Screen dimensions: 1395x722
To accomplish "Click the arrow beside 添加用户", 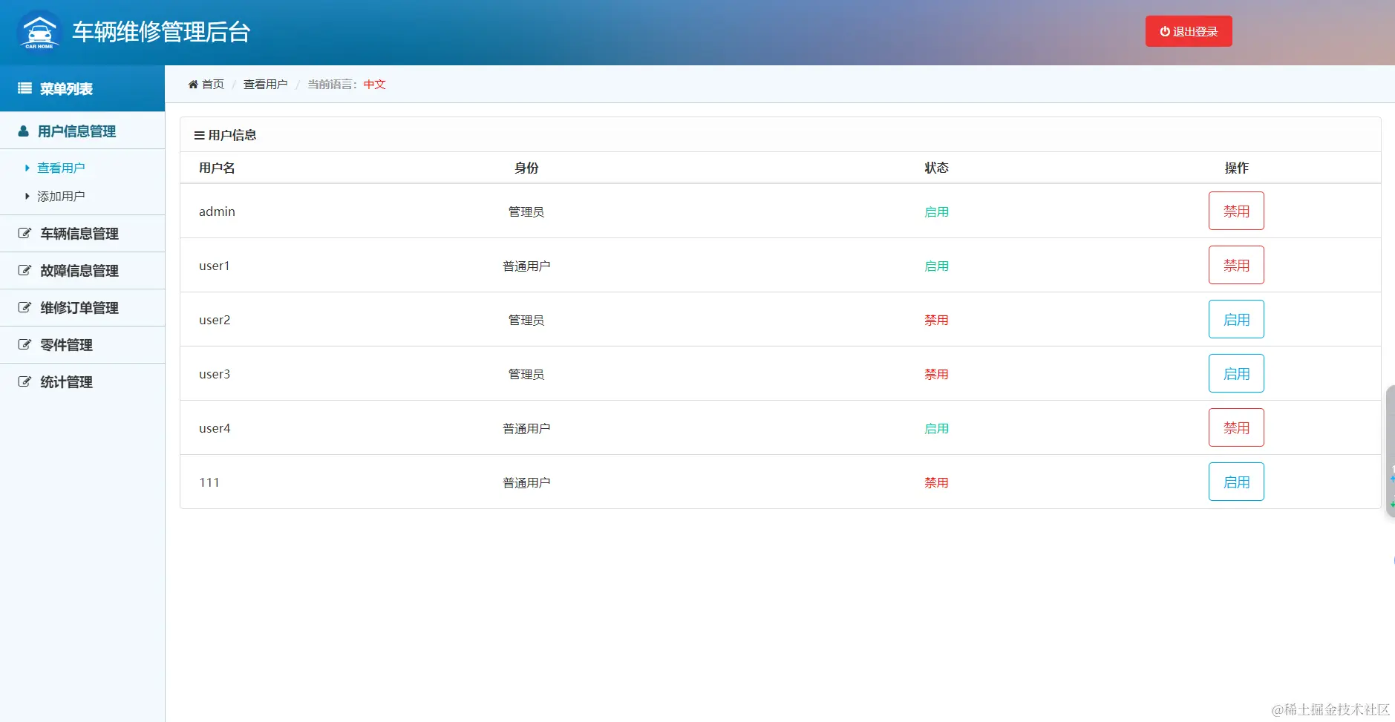I will (27, 197).
